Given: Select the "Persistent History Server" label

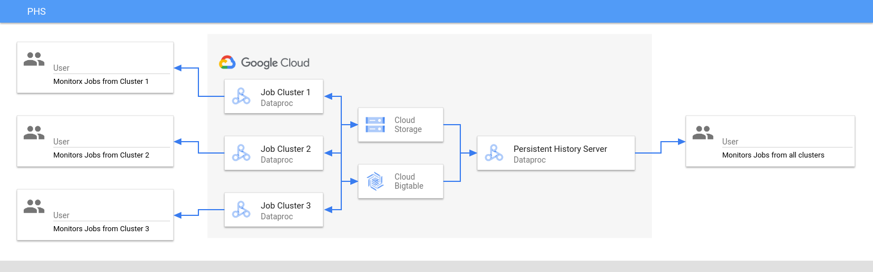Looking at the screenshot, I should click(560, 149).
